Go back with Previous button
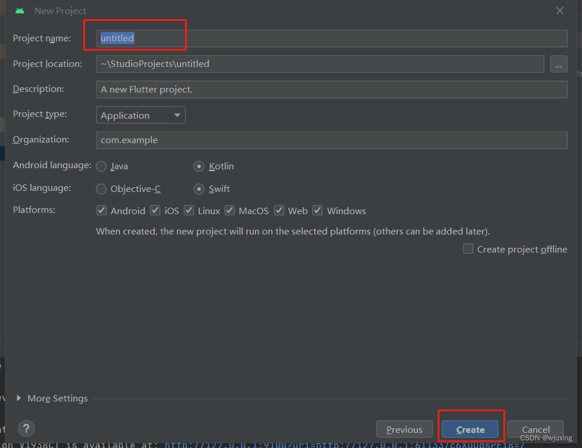 [404, 429]
